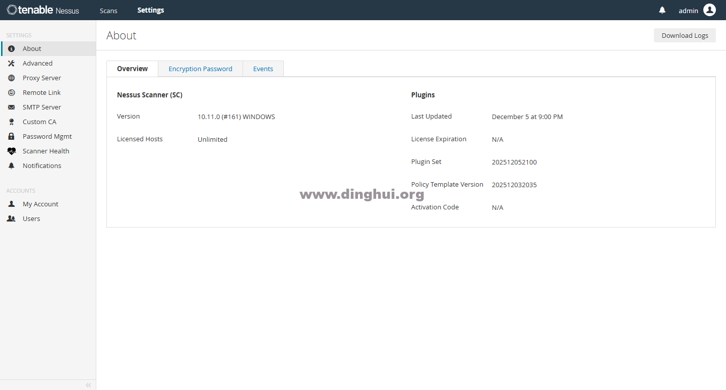Open Password Mgmt via padlock icon

11,137
